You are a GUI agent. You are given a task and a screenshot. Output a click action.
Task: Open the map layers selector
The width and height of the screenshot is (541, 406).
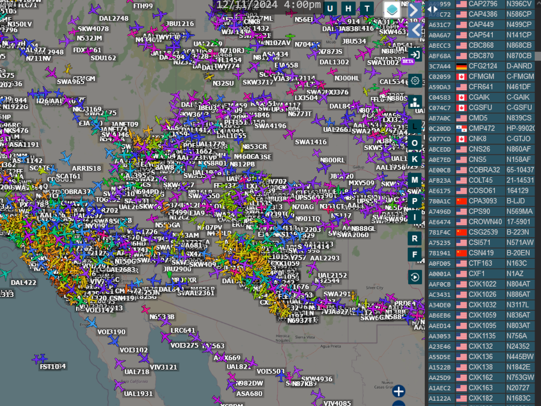point(392,9)
